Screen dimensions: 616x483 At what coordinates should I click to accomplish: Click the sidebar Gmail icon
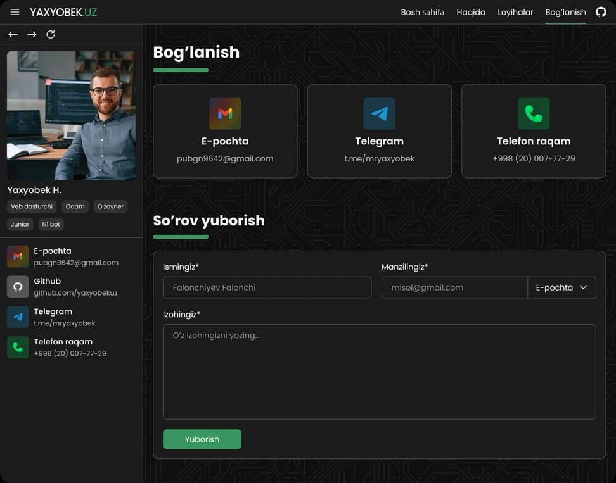18,256
